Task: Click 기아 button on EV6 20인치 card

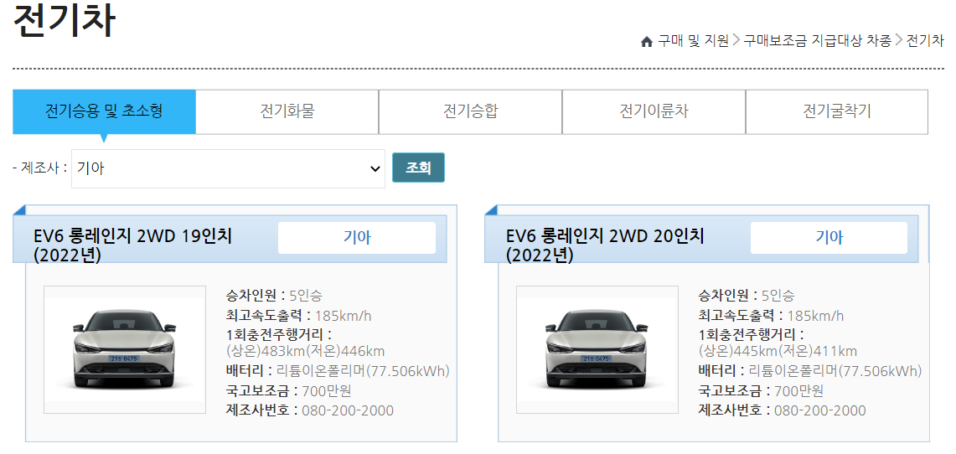Action: click(829, 238)
